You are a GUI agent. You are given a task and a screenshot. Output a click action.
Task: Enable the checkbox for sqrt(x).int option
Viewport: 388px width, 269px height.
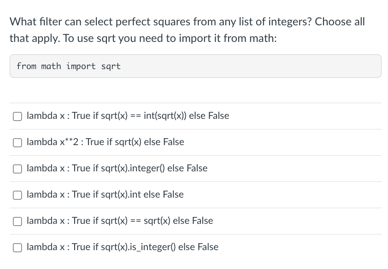[x=17, y=195]
